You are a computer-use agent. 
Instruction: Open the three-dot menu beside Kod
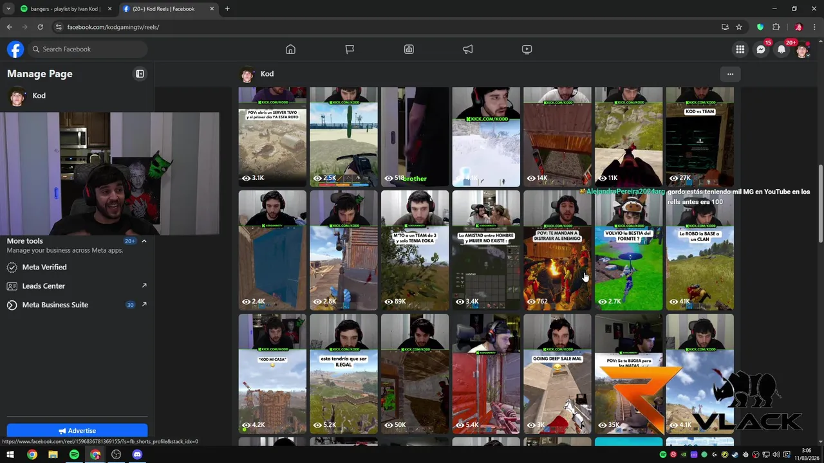pyautogui.click(x=730, y=74)
